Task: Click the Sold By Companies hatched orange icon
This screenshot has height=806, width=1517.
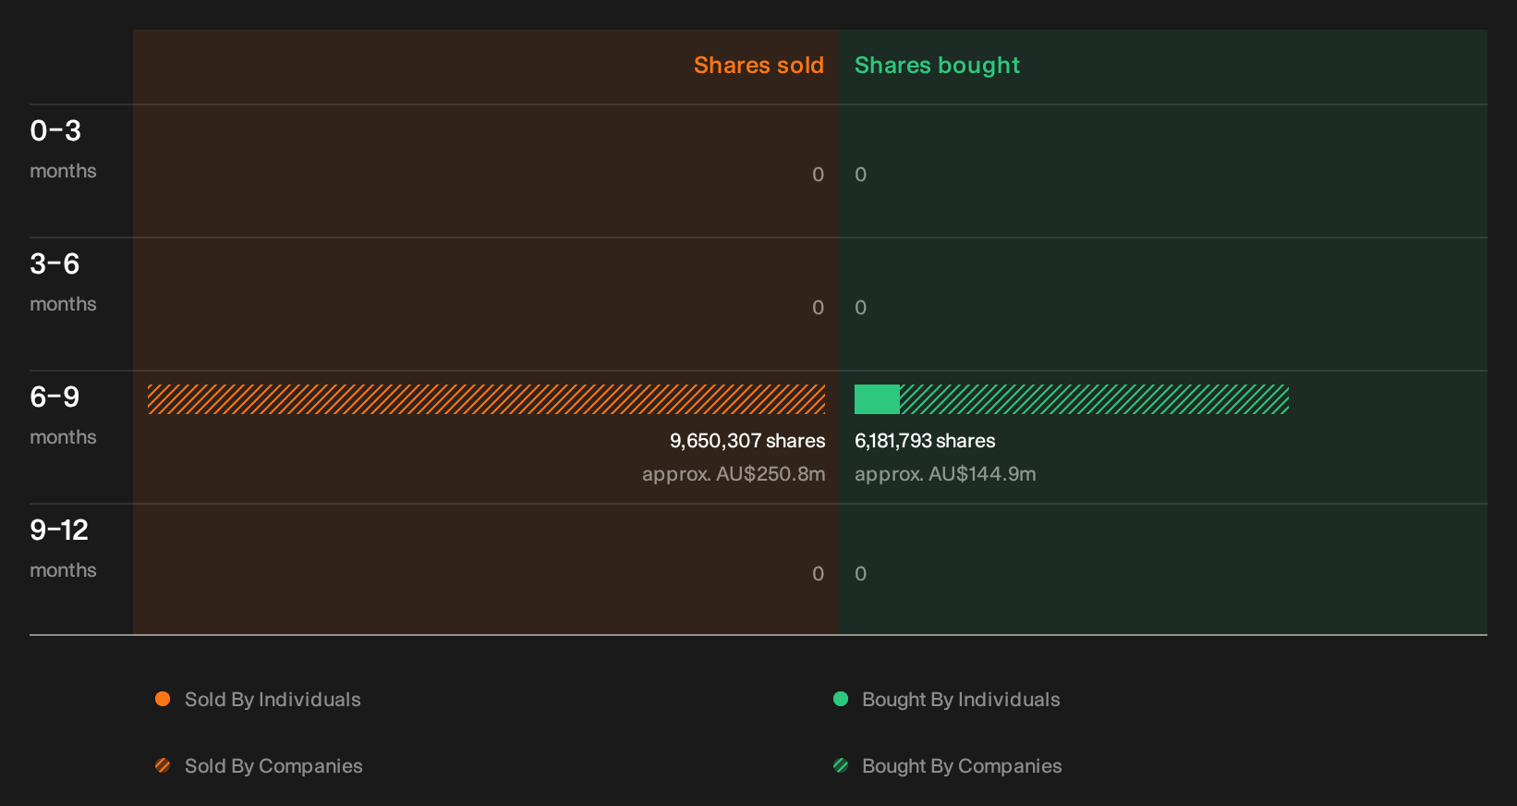Action: coord(163,765)
